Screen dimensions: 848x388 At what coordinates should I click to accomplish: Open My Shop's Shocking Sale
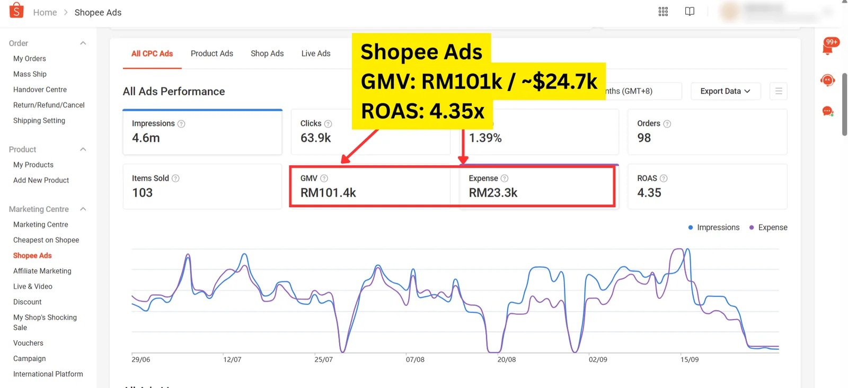click(45, 322)
